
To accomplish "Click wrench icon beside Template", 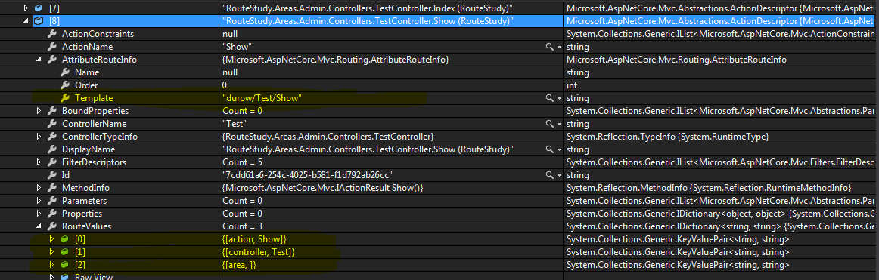I will (65, 98).
